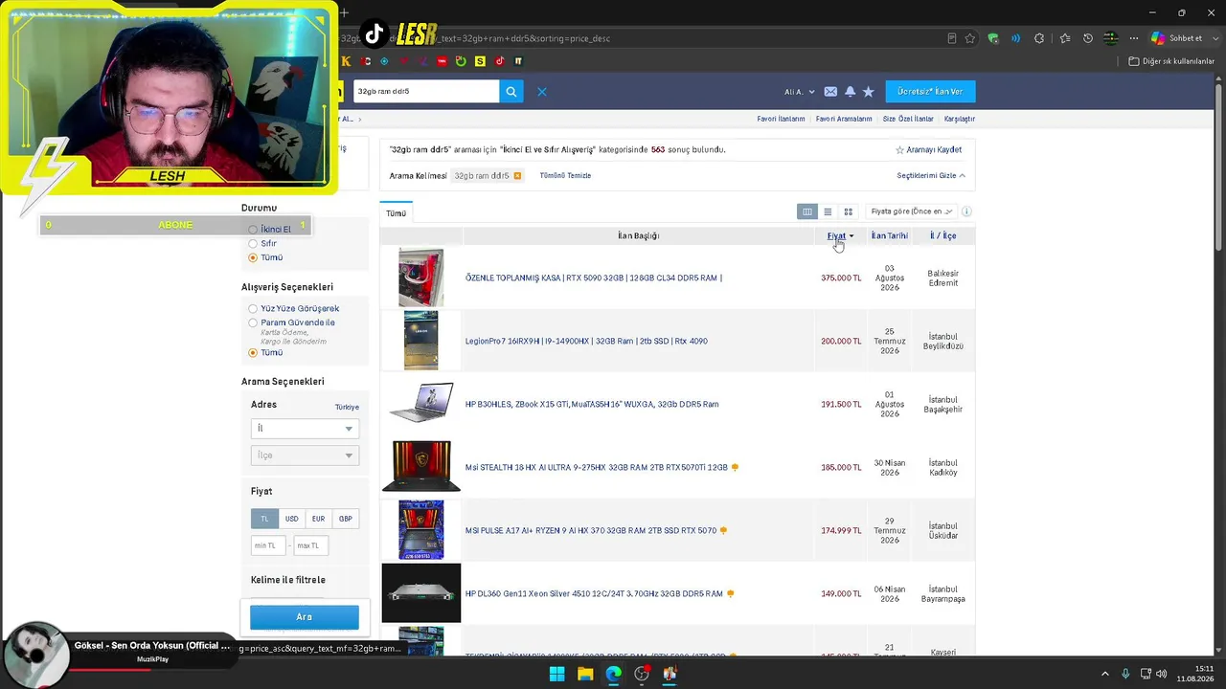Open the 'İl' province dropdown

coord(305,429)
